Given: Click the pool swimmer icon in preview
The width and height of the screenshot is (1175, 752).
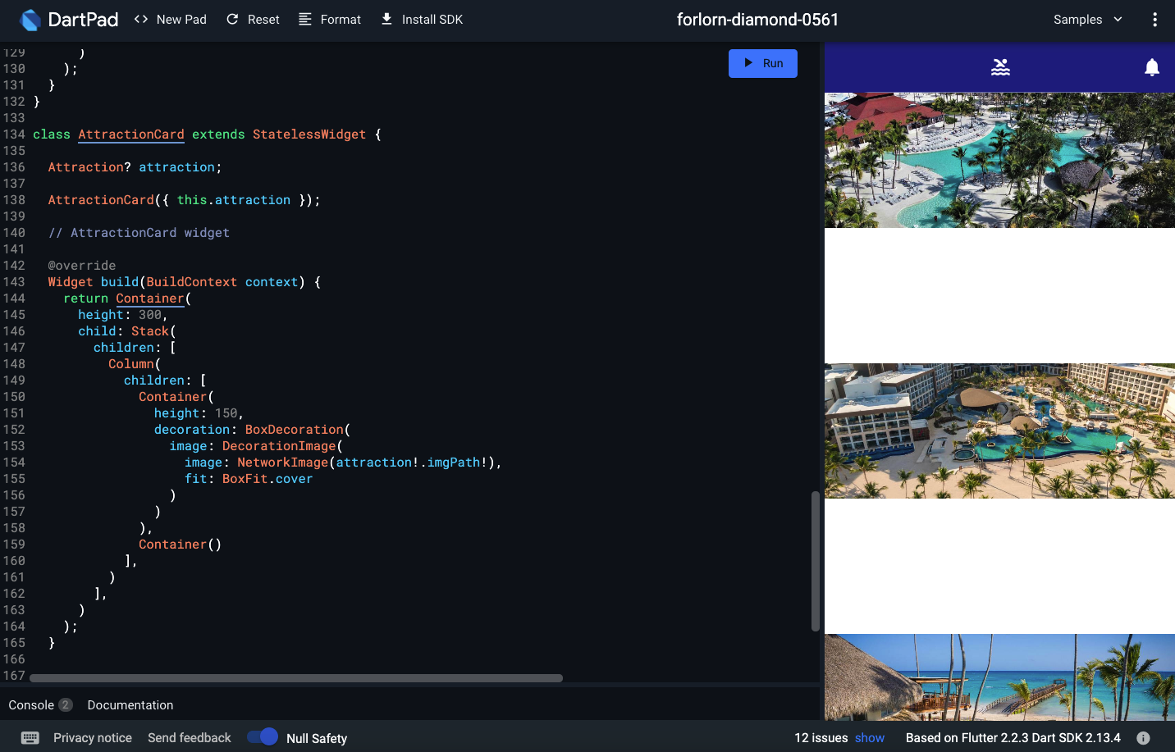Looking at the screenshot, I should pos(1000,67).
